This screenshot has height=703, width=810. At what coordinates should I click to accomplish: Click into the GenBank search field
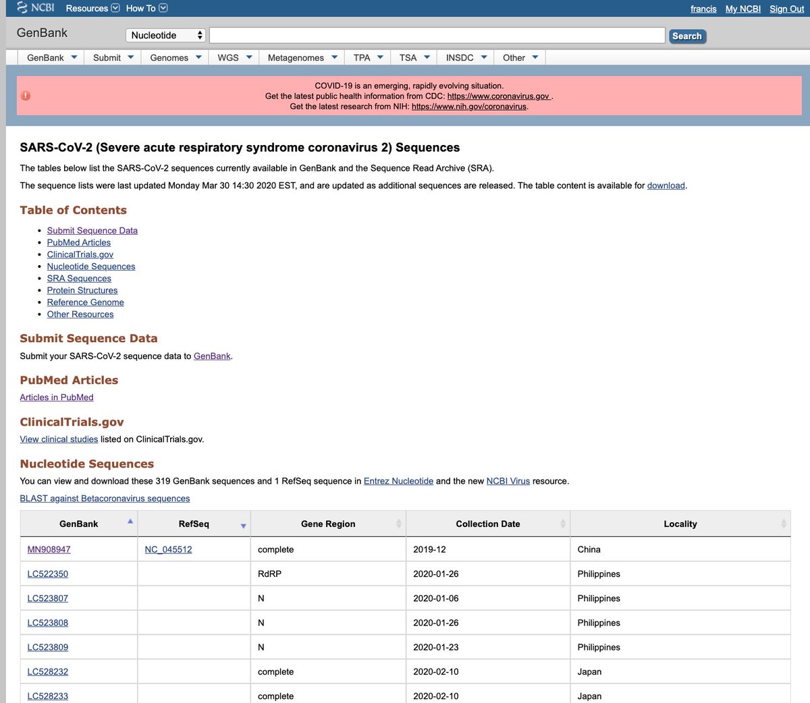(x=437, y=35)
